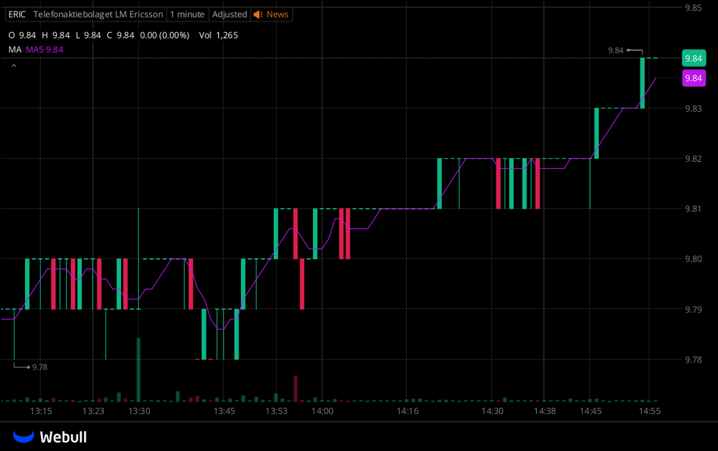Click the 13:15 time axis label
This screenshot has height=451, width=718.
(x=41, y=411)
